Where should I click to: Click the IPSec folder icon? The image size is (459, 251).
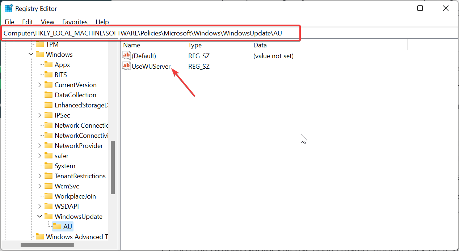pyautogui.click(x=49, y=115)
